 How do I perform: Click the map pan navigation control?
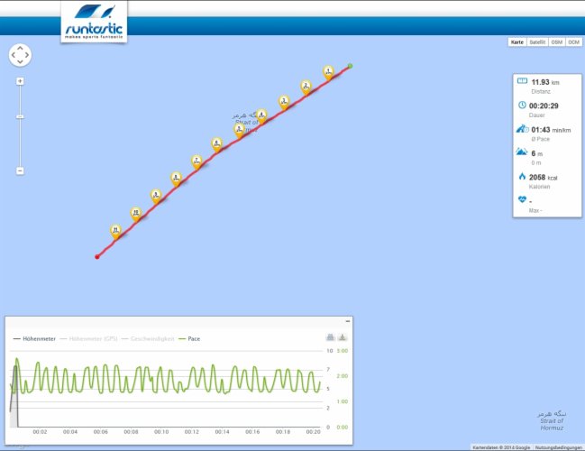point(20,55)
